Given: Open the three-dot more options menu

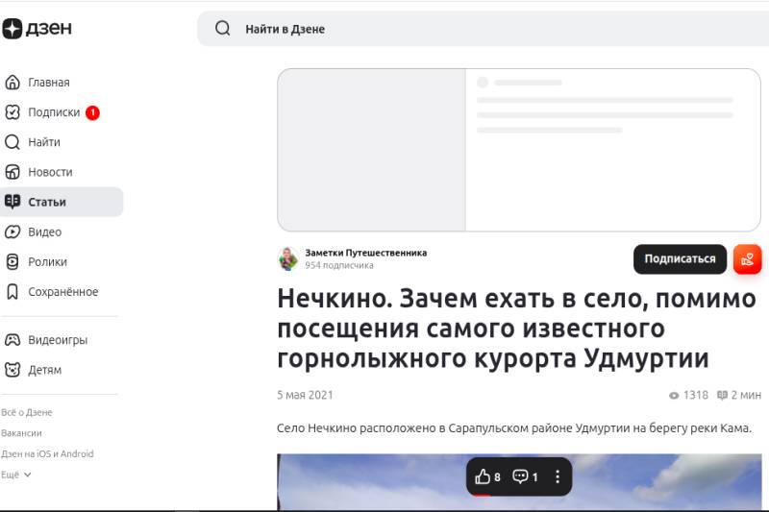Looking at the screenshot, I should pyautogui.click(x=558, y=476).
